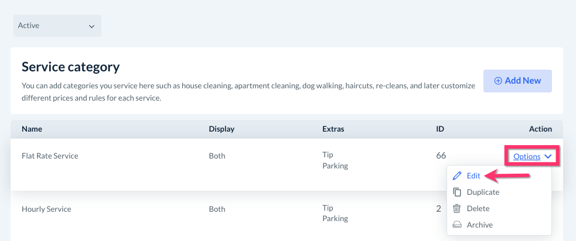
Task: Click the Archive tray icon
Action: point(457,225)
